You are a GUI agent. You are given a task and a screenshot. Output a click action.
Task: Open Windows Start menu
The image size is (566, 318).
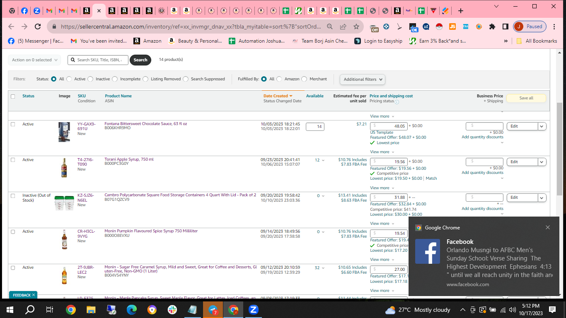10,309
